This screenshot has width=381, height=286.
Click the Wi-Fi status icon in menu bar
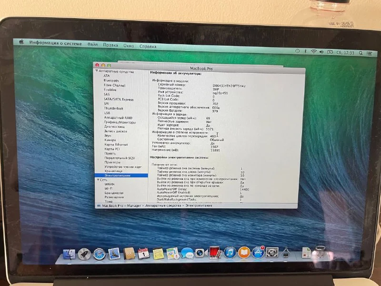coord(314,51)
